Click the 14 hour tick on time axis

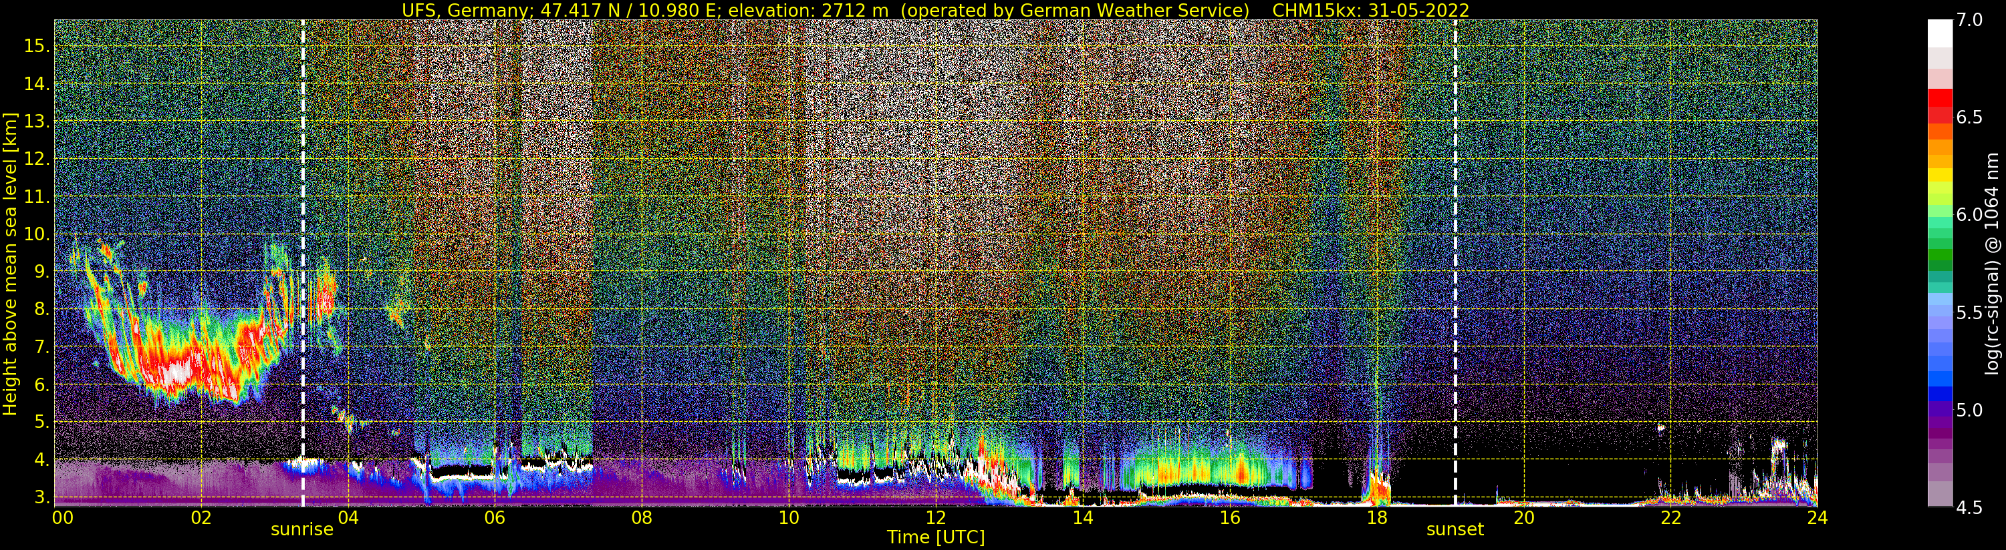pos(1082,517)
